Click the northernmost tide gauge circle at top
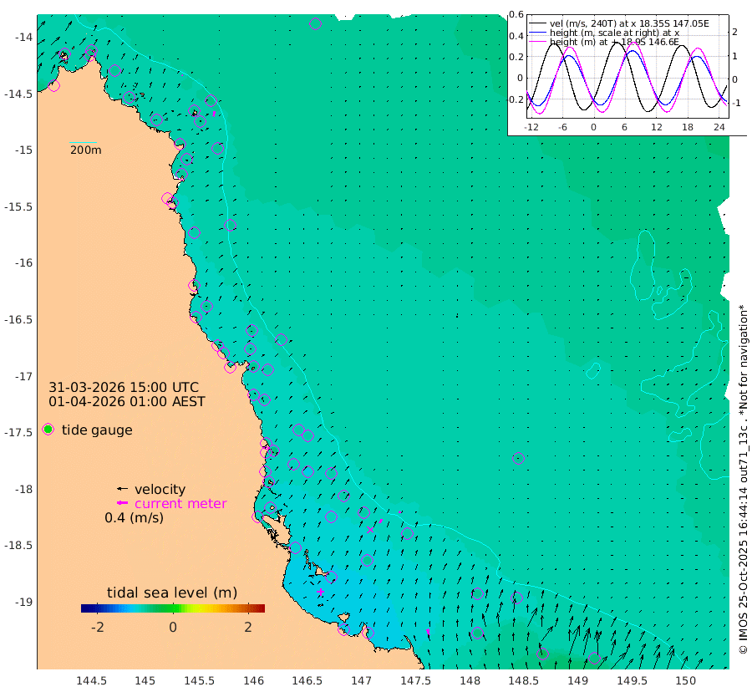Image resolution: width=752 pixels, height=697 pixels. [x=315, y=23]
